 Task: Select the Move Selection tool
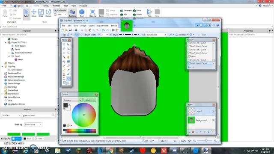click(68, 48)
